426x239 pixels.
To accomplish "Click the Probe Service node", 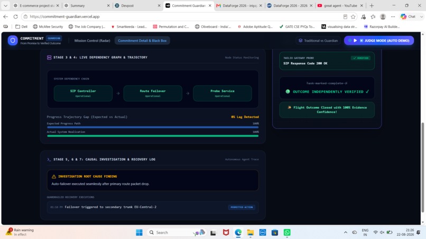I will (222, 93).
